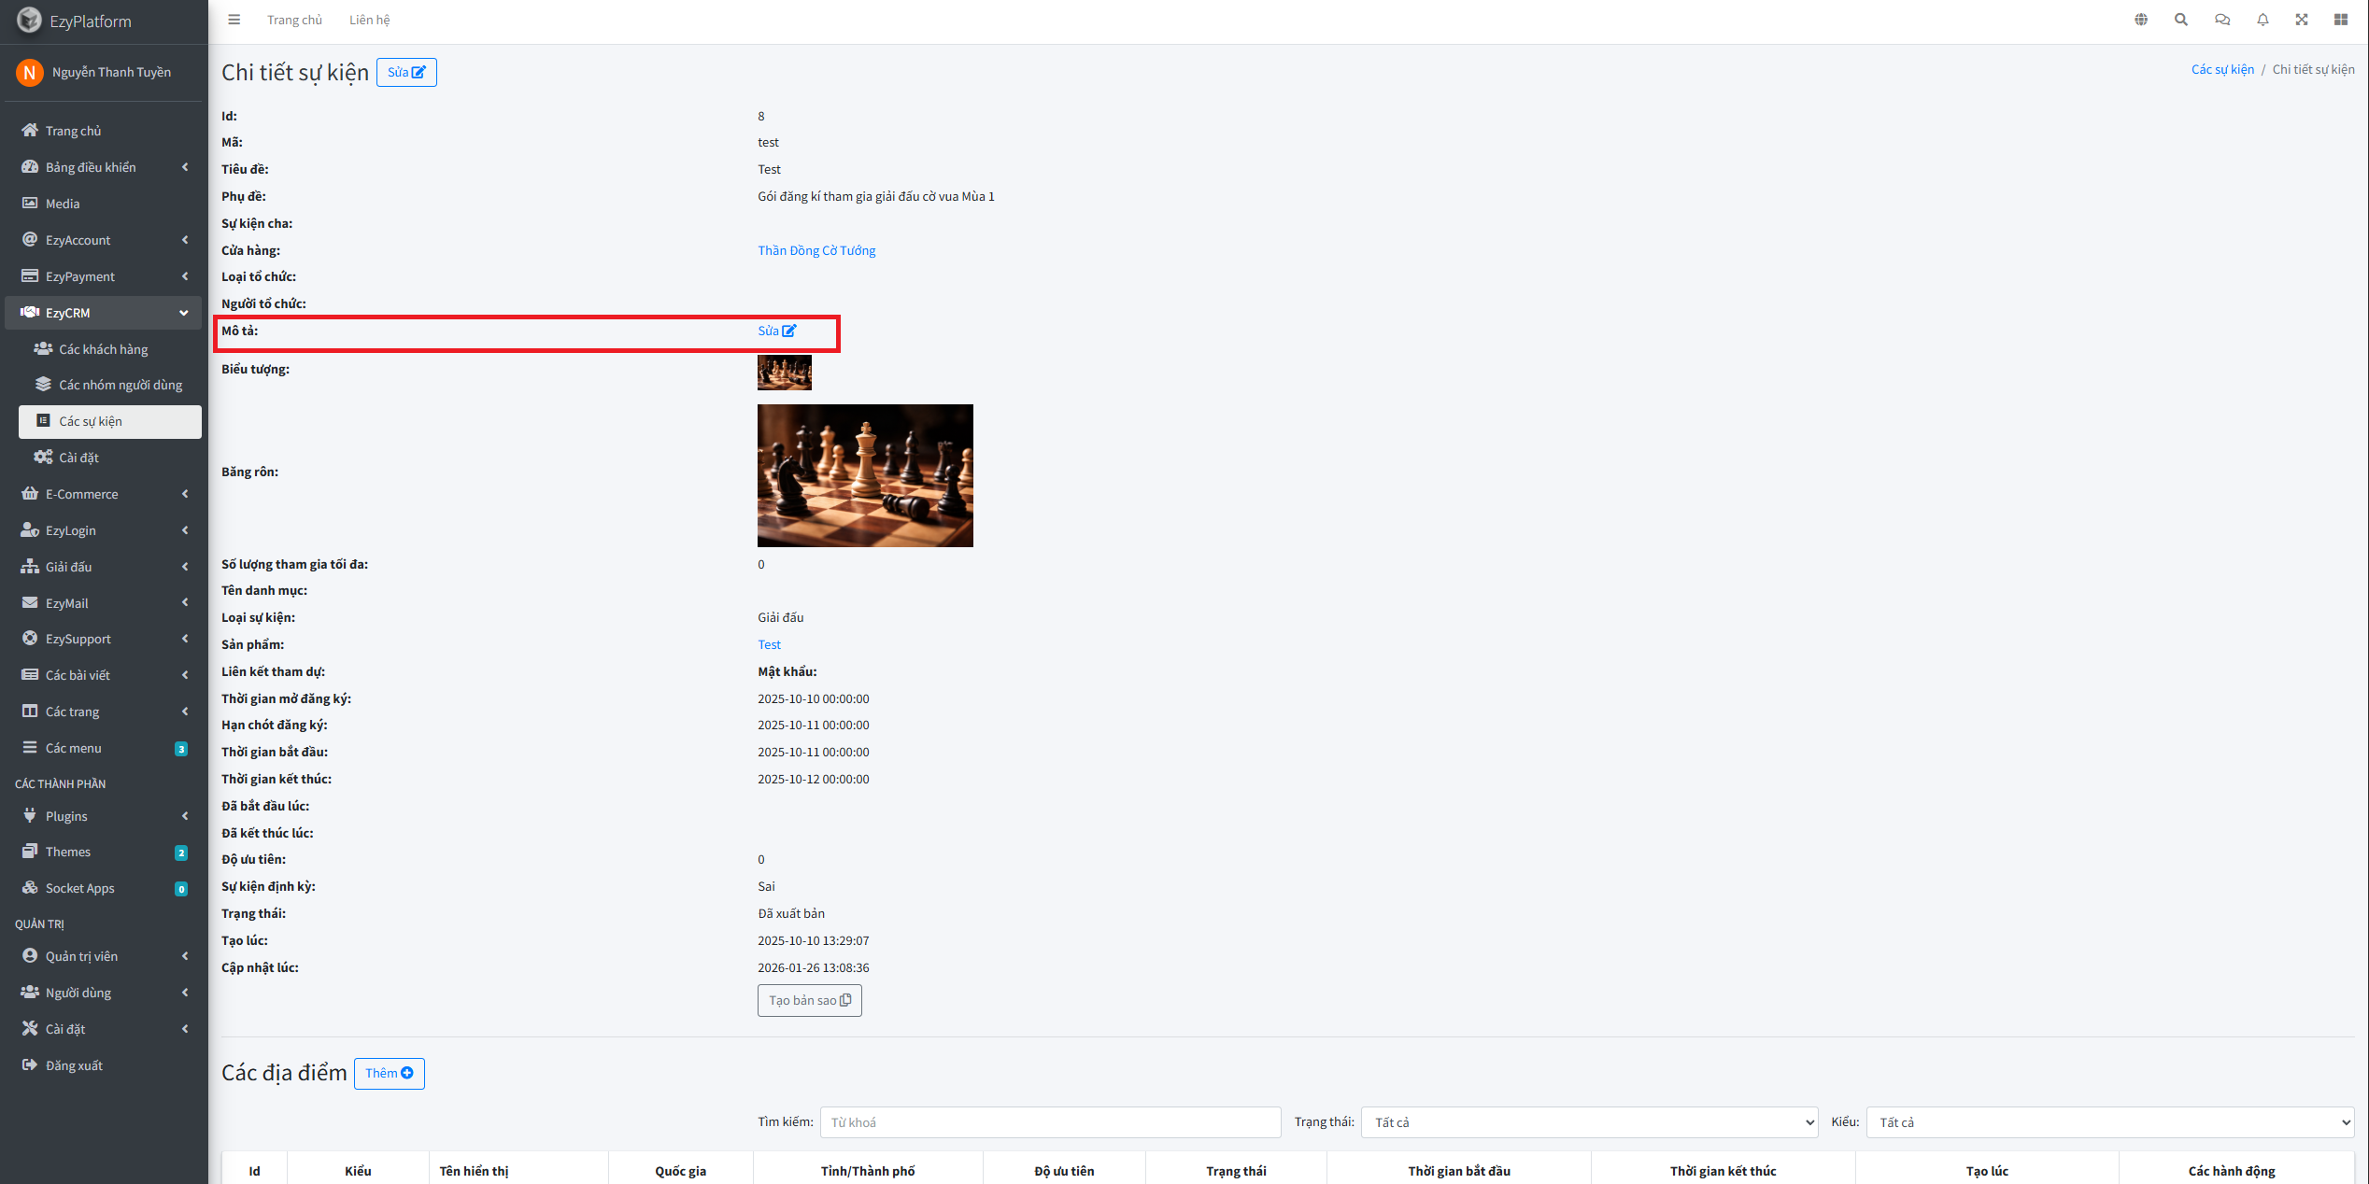Click the Tạo bản sao button
Screen dimensions: 2369x1184
tap(809, 1000)
